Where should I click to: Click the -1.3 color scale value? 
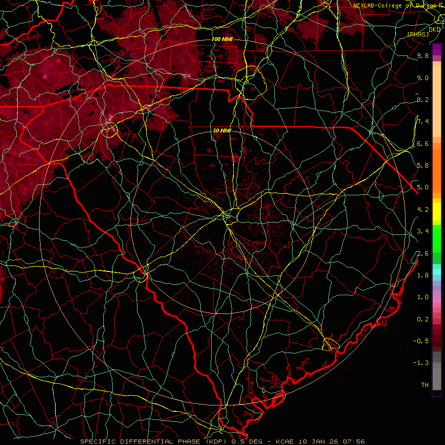421,363
